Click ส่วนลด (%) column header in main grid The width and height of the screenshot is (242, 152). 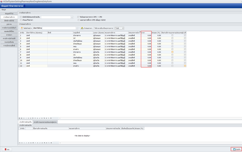156,33
